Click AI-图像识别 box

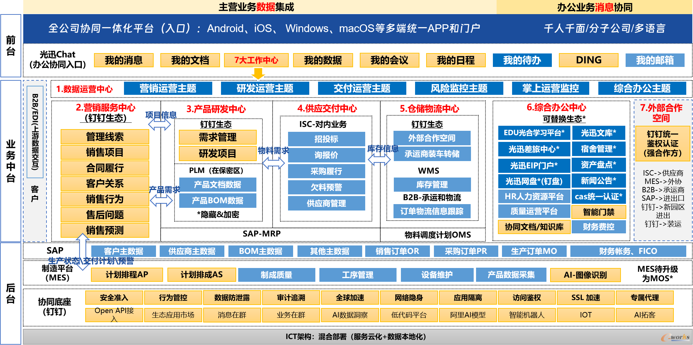pyautogui.click(x=586, y=275)
